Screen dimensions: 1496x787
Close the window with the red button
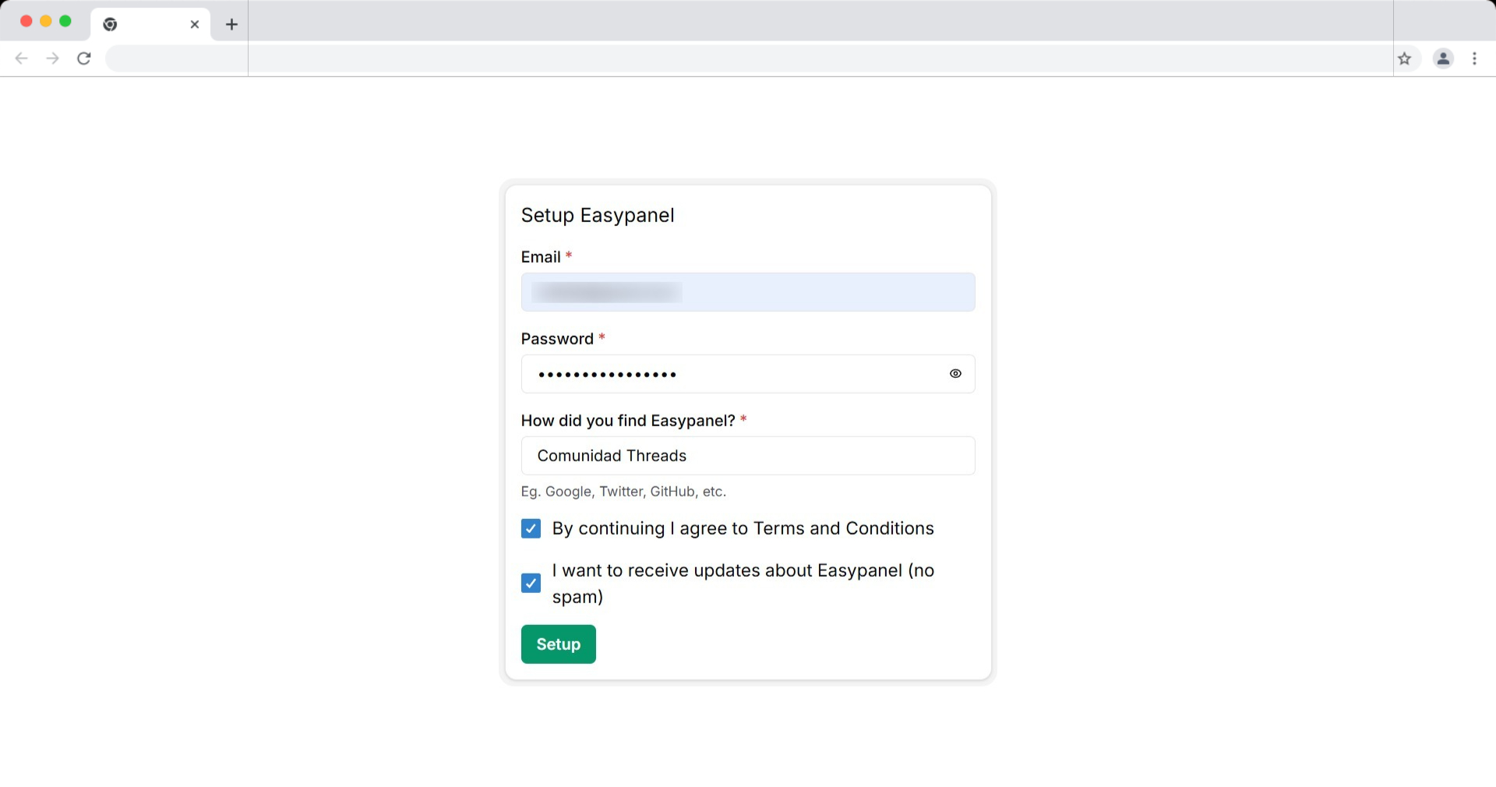[26, 21]
